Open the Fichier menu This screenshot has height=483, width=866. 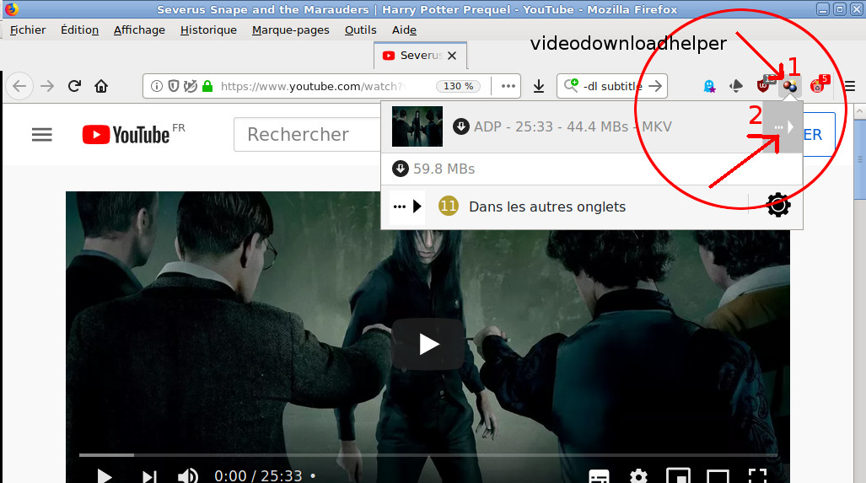click(28, 30)
